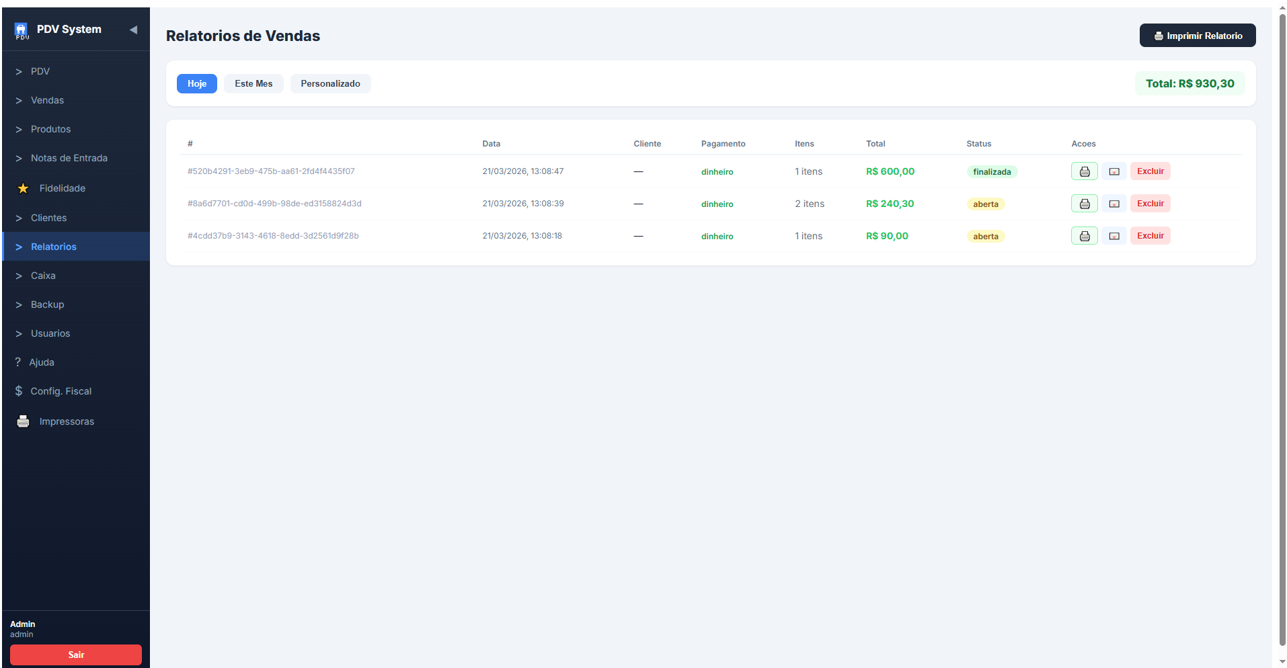Open the Impressoras page
The width and height of the screenshot is (1287, 668).
coord(66,421)
